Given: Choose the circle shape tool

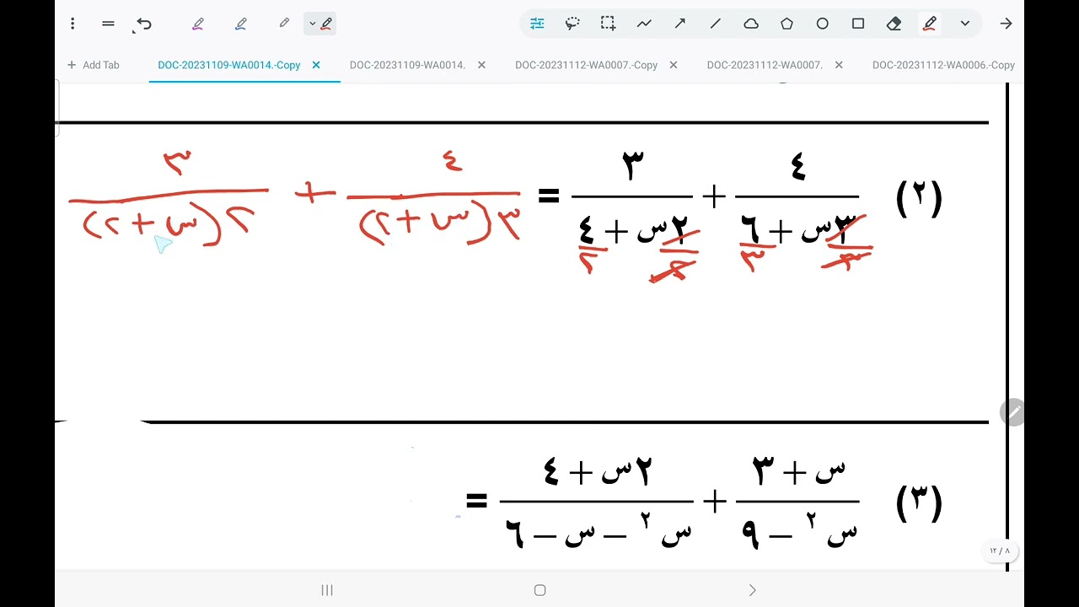Looking at the screenshot, I should 822,24.
